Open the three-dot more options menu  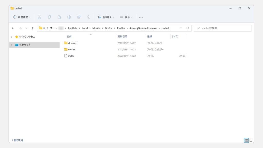[141, 17]
